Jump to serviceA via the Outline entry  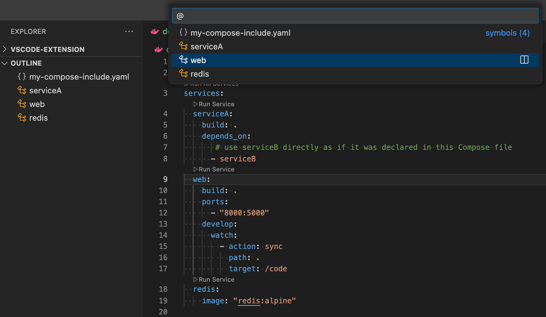45,90
